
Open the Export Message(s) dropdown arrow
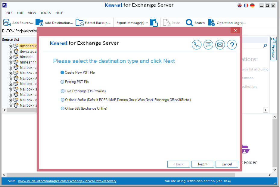[147, 23]
